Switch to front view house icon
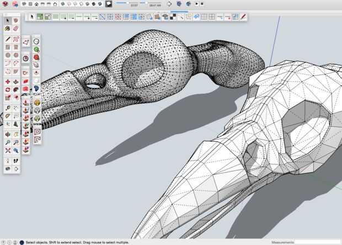Screen dimensions: 342x245 pyautogui.click(x=36, y=4)
